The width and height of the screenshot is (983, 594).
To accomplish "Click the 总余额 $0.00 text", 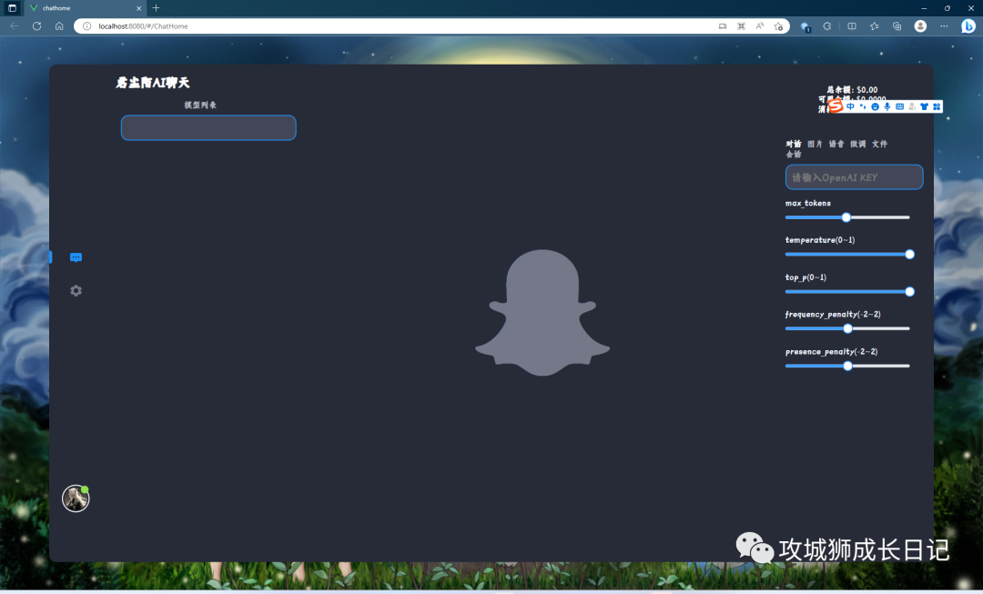I will point(852,90).
